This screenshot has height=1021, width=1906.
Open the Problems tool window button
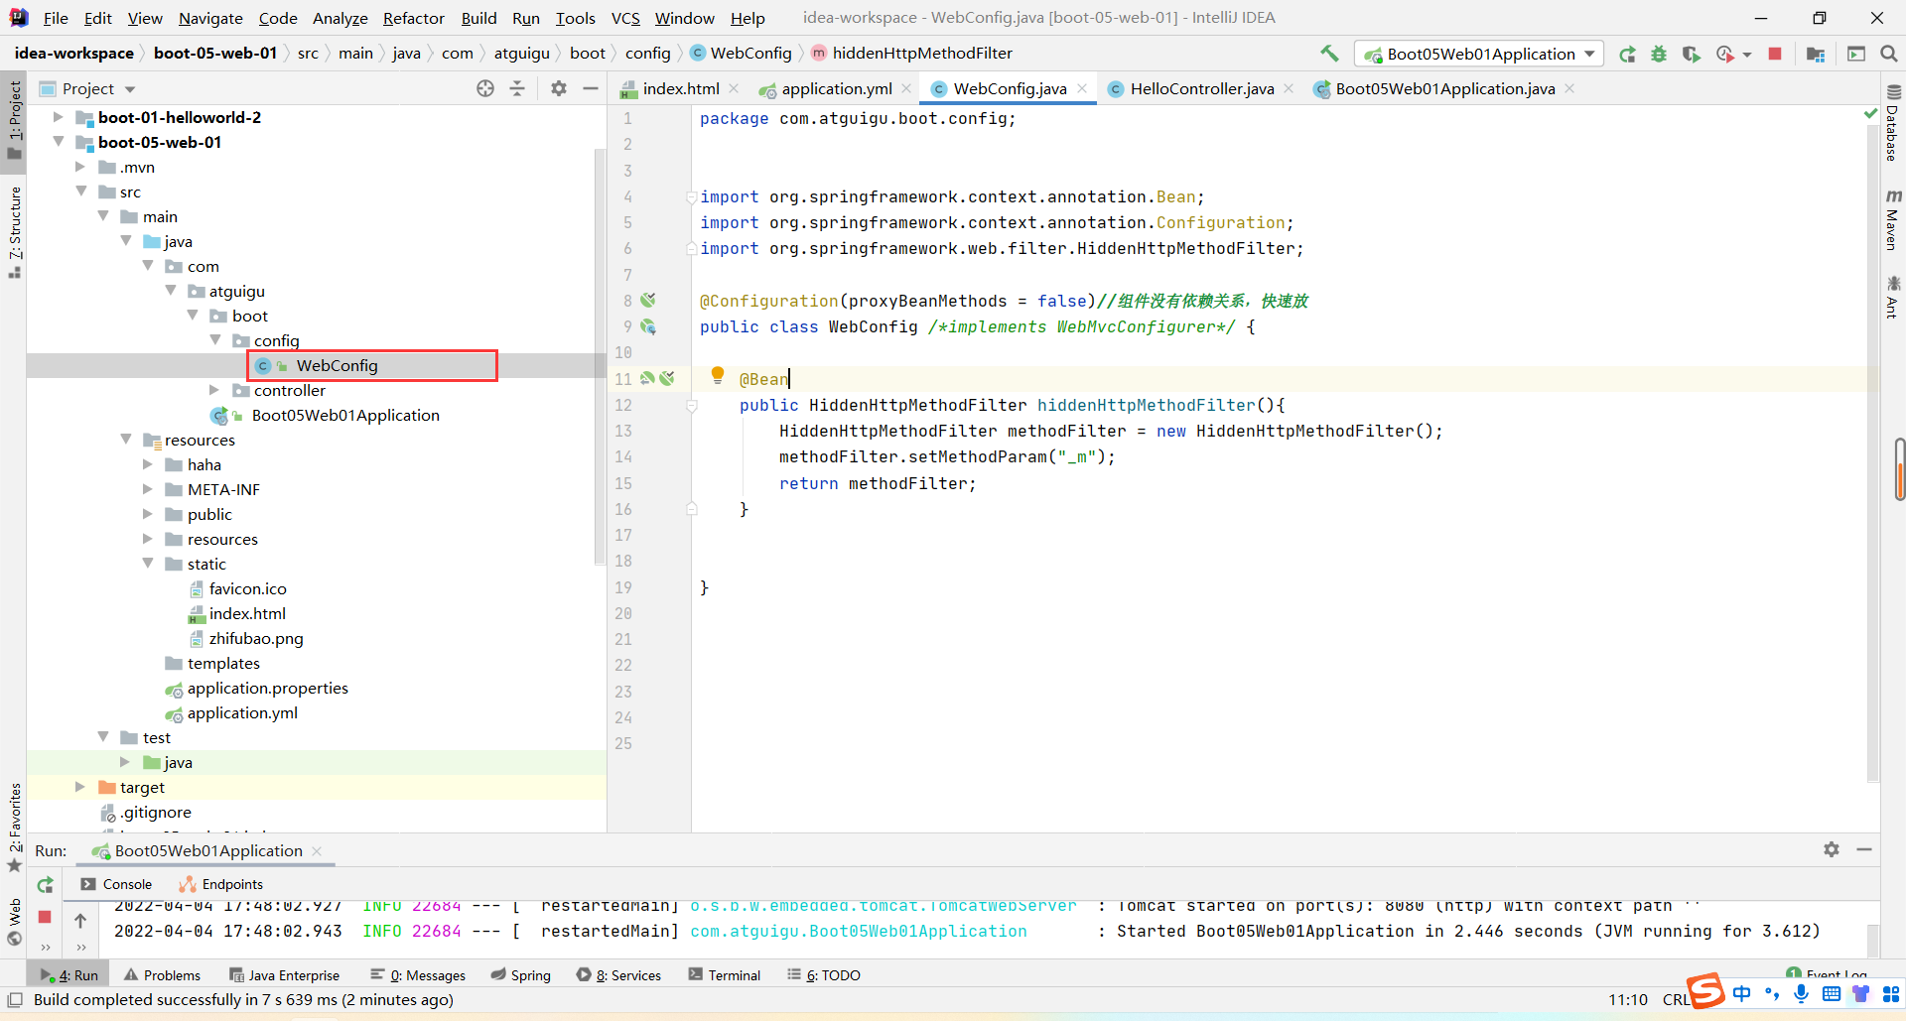(x=163, y=975)
